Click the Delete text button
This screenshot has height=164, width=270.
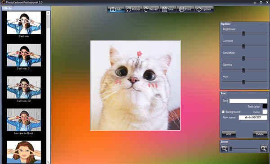point(260,134)
